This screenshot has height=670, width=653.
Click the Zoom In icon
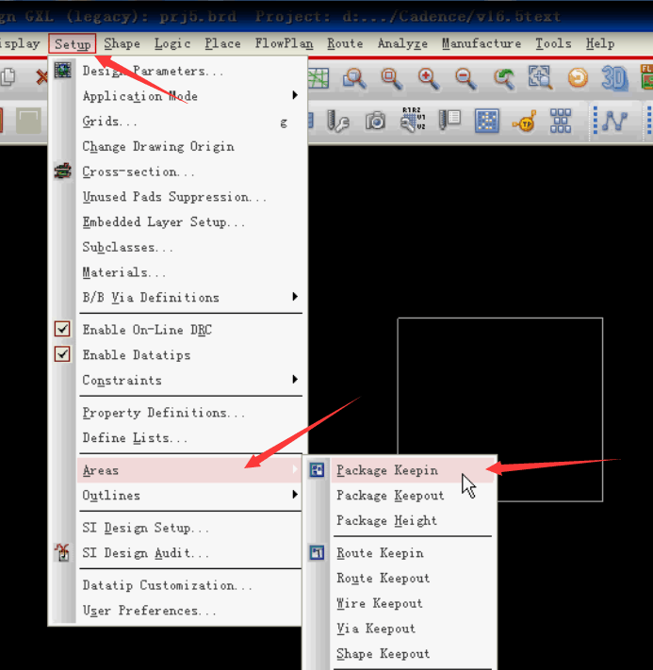pyautogui.click(x=429, y=79)
